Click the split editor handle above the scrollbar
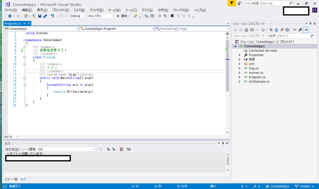This screenshot has width=319, height=189. 228,34
